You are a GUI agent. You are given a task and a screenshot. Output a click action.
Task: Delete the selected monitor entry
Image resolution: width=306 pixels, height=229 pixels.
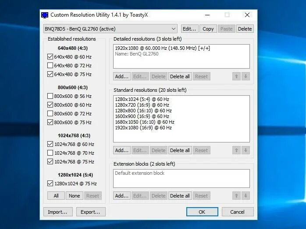coord(245,29)
